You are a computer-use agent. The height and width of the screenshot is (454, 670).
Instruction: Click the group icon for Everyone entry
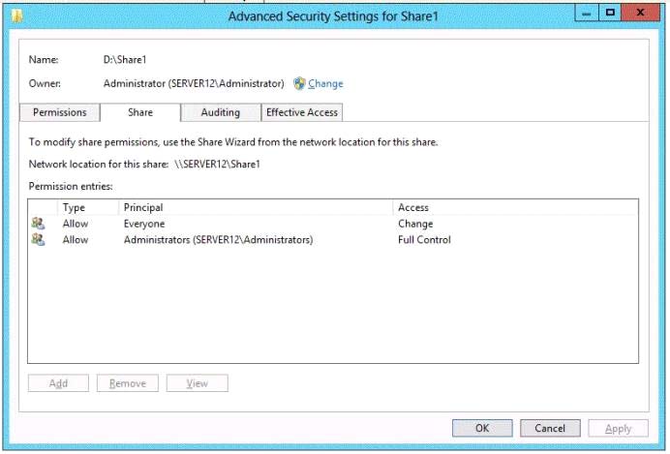click(x=38, y=224)
